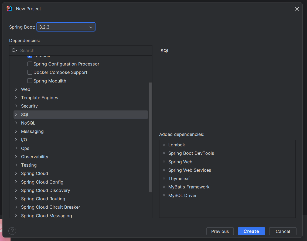Click the Cancel button
Screen dimensions: 307x241
(283, 231)
